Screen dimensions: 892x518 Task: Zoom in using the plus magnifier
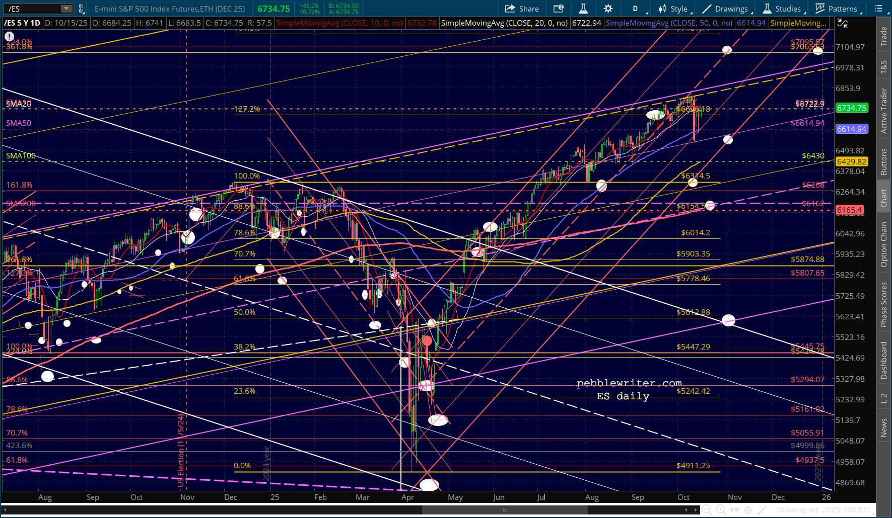point(721,510)
